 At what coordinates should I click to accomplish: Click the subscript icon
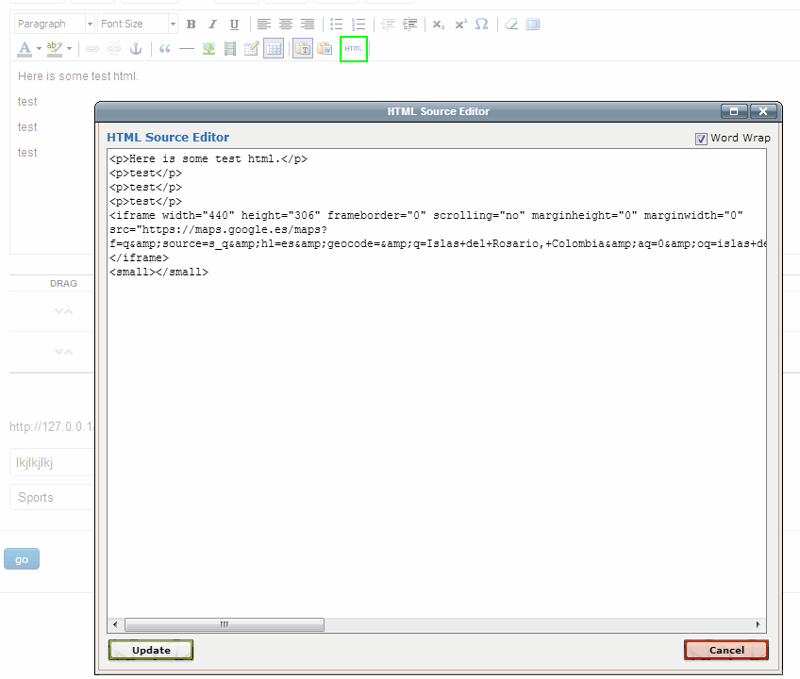pos(439,25)
